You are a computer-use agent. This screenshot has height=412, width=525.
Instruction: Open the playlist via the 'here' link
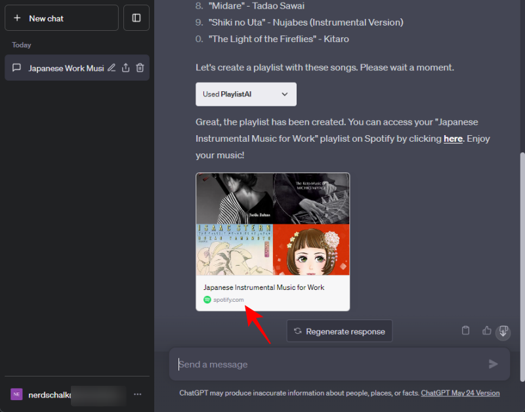453,138
